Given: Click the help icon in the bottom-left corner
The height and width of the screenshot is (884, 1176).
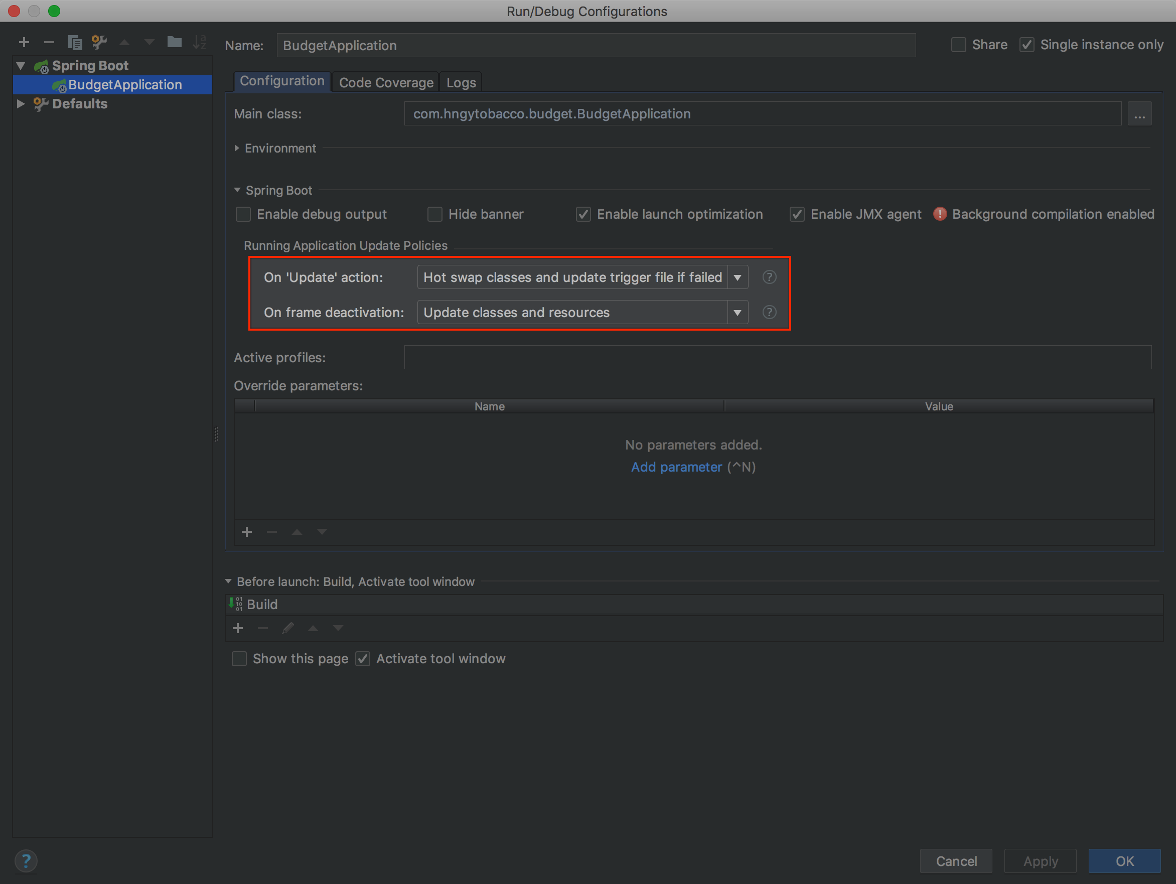Looking at the screenshot, I should pos(26,860).
